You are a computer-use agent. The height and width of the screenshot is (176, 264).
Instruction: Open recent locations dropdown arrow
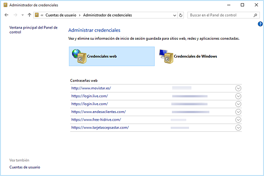pyautogui.click(x=22, y=15)
